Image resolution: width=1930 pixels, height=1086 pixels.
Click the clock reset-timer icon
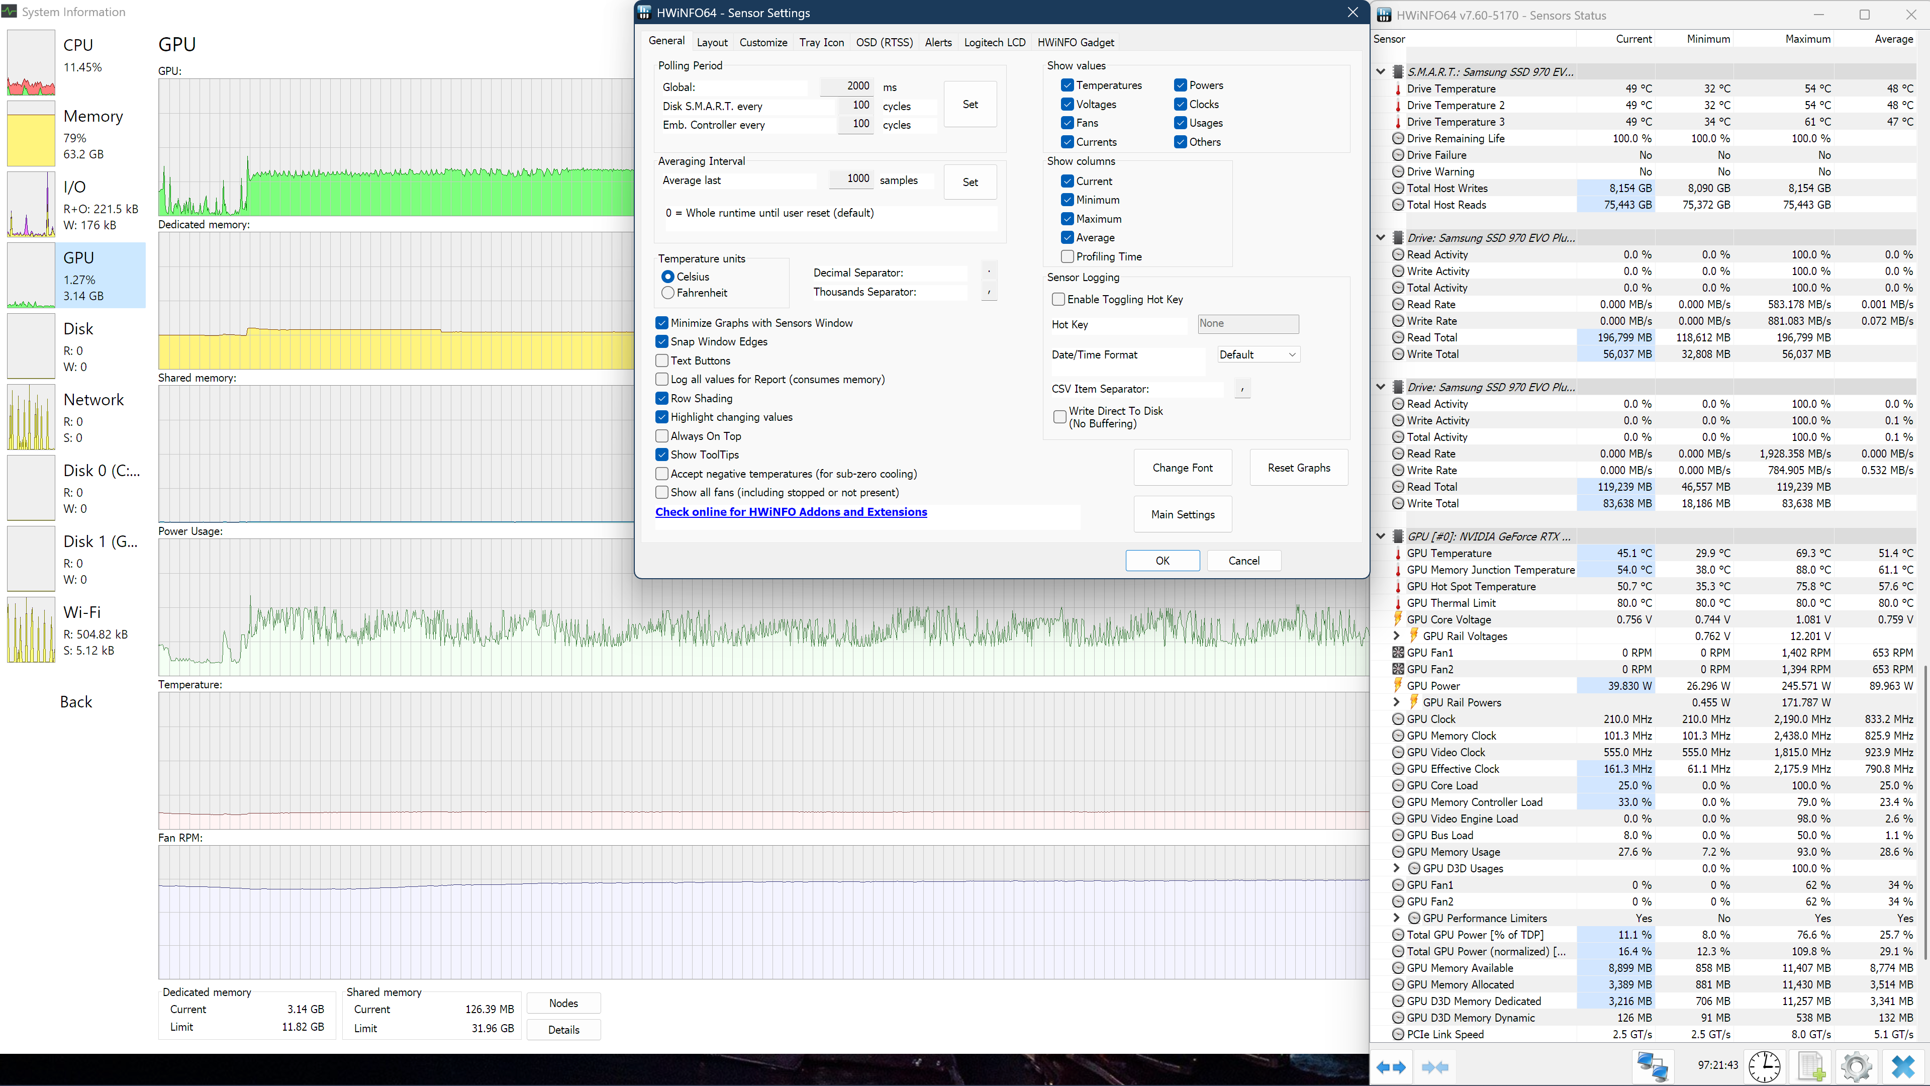click(x=1765, y=1066)
